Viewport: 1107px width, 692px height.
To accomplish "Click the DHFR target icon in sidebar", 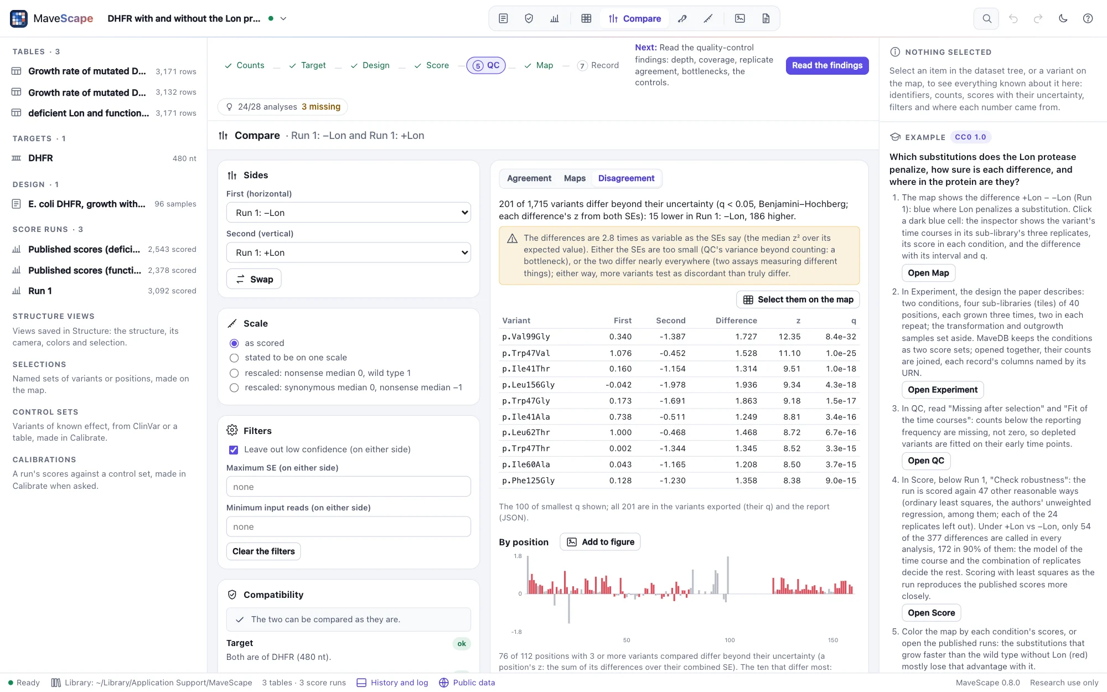I will (x=17, y=158).
